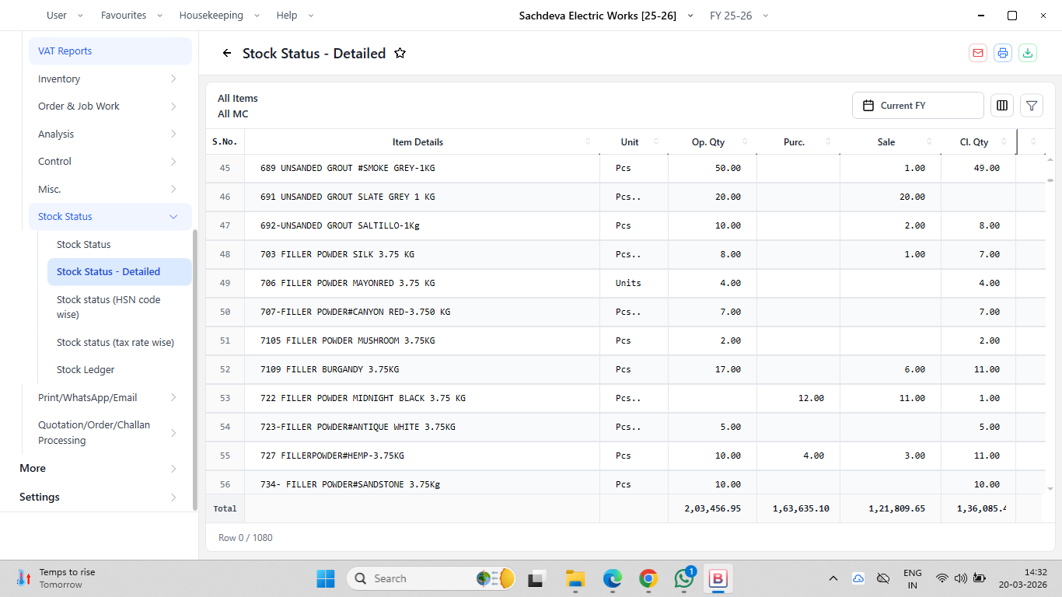Open Microsoft Edge from taskbar
Screen dimensions: 1062x597
point(613,578)
